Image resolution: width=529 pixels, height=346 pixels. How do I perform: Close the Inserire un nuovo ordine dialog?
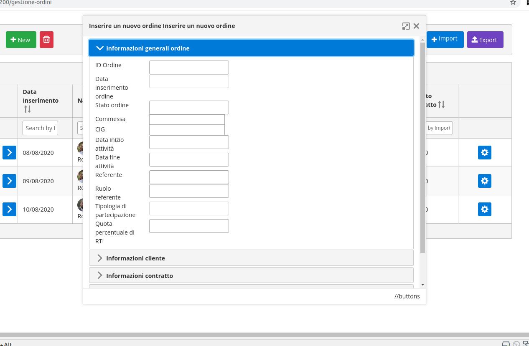[x=416, y=26]
